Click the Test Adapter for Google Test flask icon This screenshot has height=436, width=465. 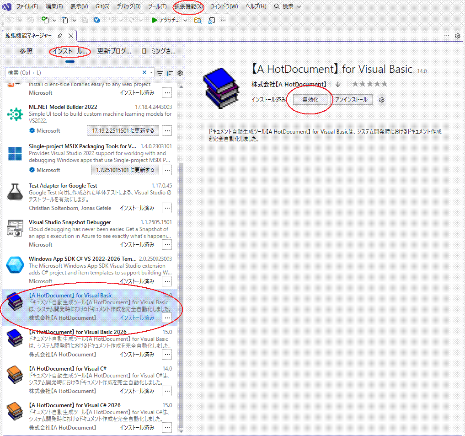(15, 192)
